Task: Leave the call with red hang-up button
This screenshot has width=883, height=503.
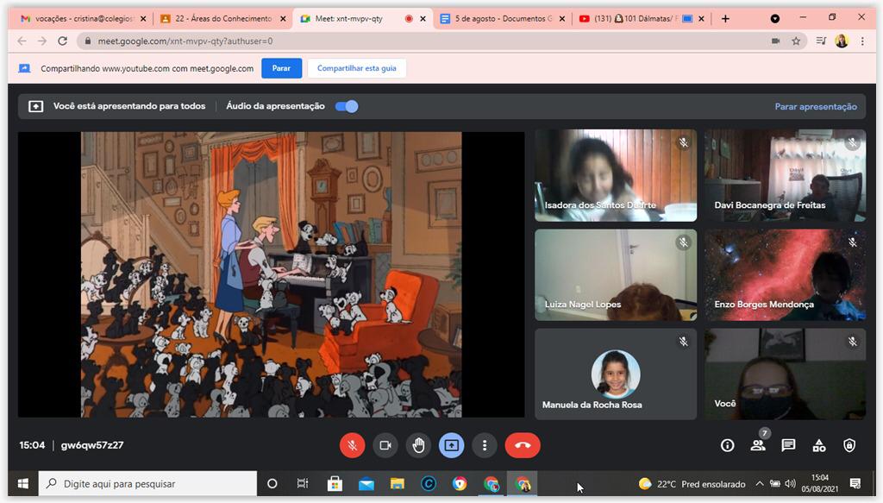Action: coord(522,445)
